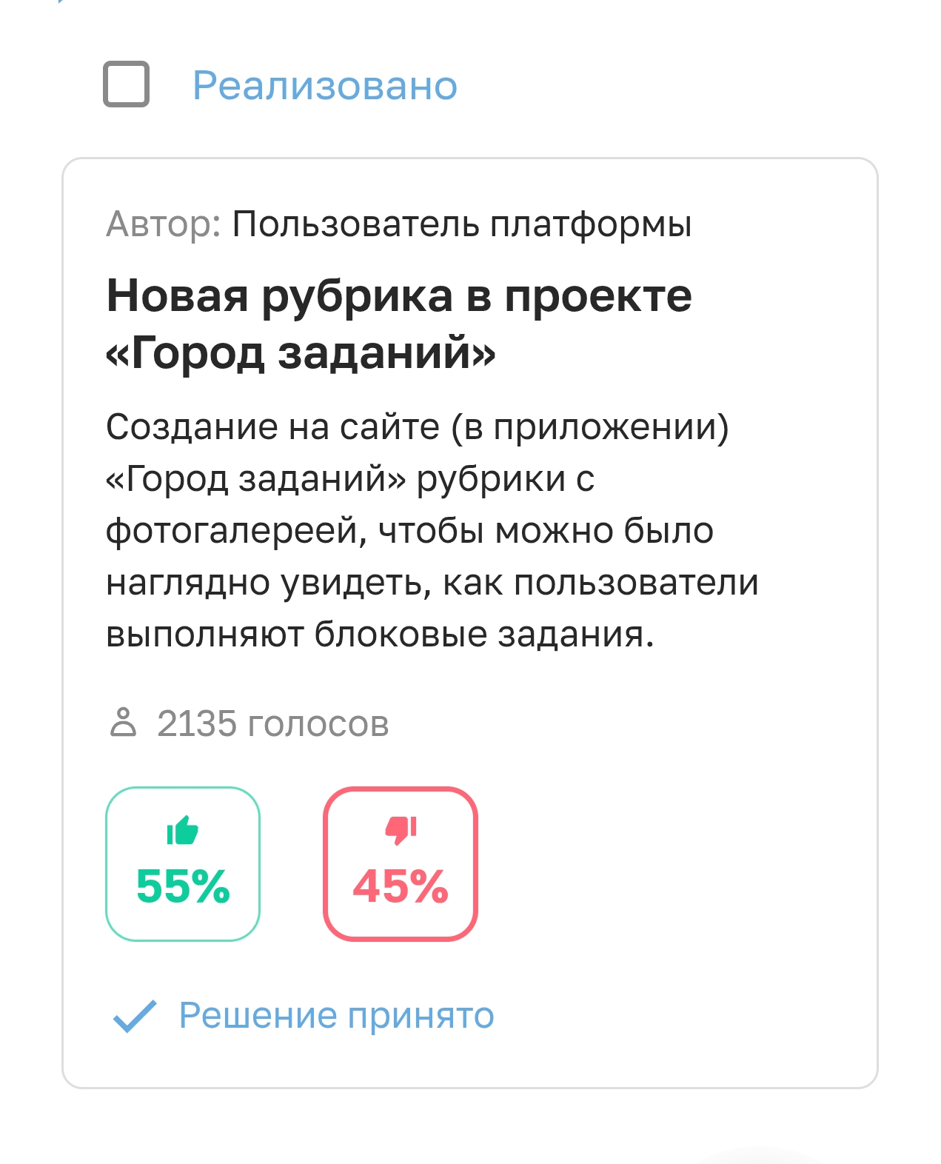The image size is (941, 1164).
Task: Open the title Новая рубрика в проекте
Action: (399, 296)
